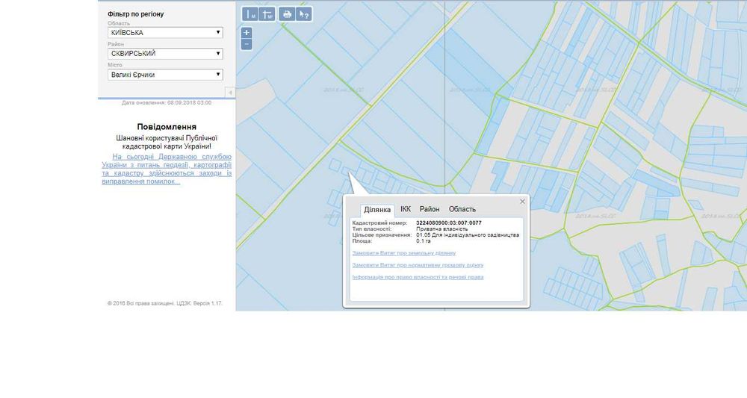The image size is (747, 398).
Task: Open the Місто dropdown showing Великі Єрчики
Action: [165, 75]
